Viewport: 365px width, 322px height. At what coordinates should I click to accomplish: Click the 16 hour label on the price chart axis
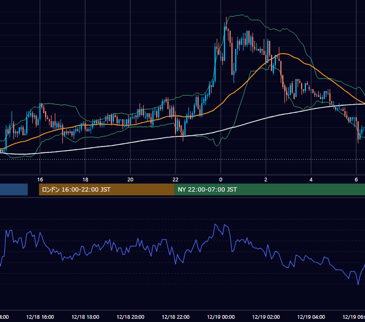[x=40, y=180]
